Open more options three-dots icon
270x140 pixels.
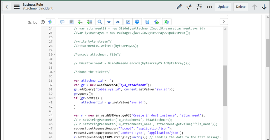(x=209, y=7)
